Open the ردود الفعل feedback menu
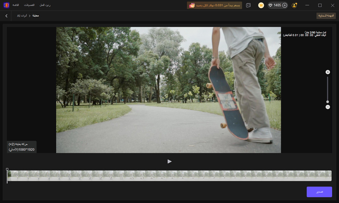Screen dimensions: 339x203 click(45, 5)
